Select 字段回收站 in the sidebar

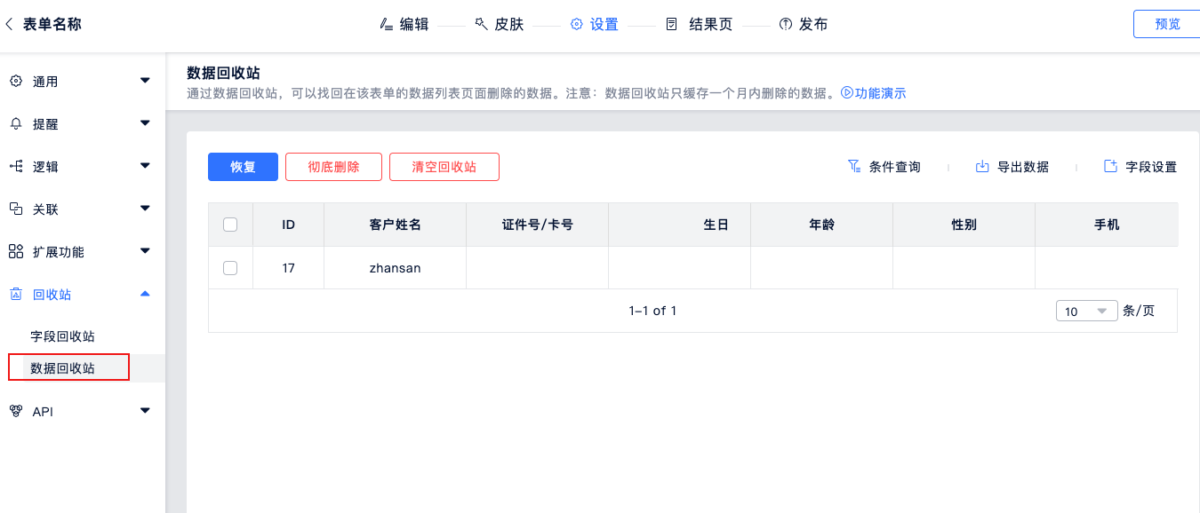[x=62, y=336]
